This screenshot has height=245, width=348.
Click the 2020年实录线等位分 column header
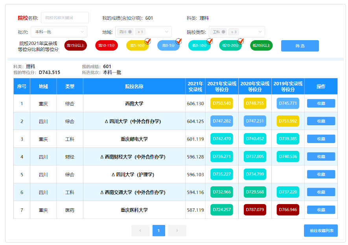[x=255, y=87]
